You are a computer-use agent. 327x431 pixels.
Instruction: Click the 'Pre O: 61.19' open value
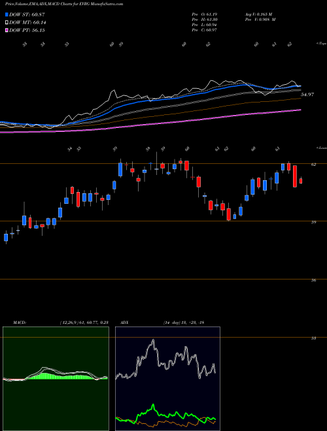point(205,14)
